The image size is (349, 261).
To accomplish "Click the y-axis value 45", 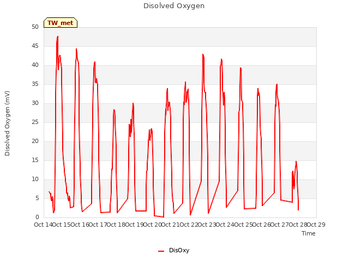I will pyautogui.click(x=35, y=46).
